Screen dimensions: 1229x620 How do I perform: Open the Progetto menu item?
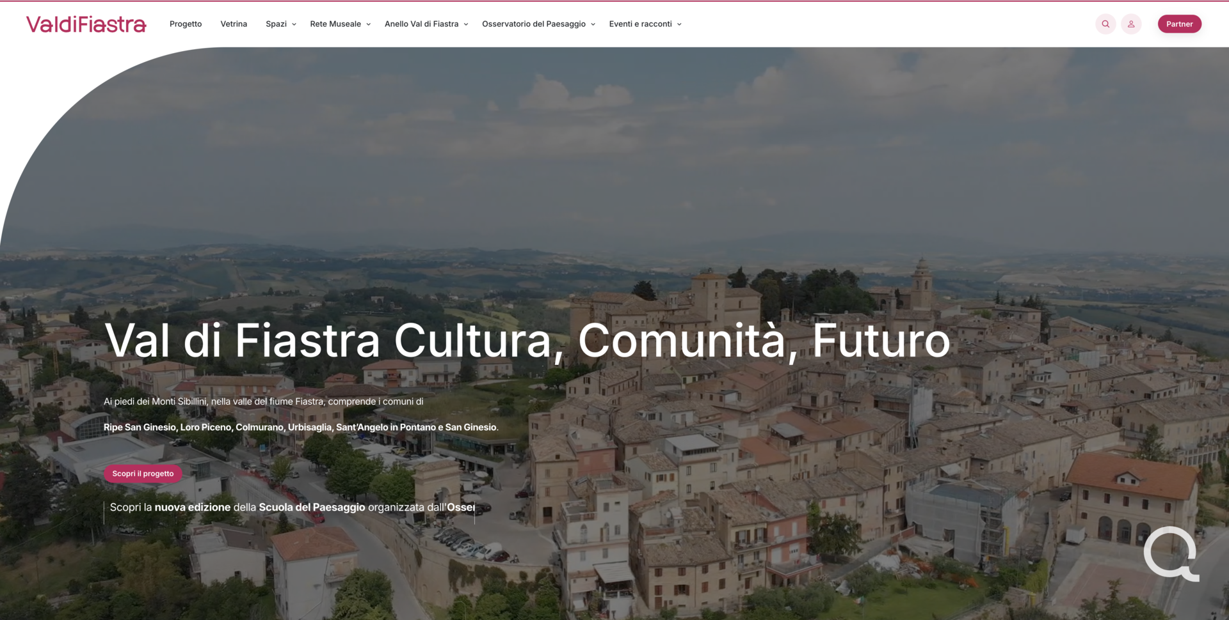(186, 24)
